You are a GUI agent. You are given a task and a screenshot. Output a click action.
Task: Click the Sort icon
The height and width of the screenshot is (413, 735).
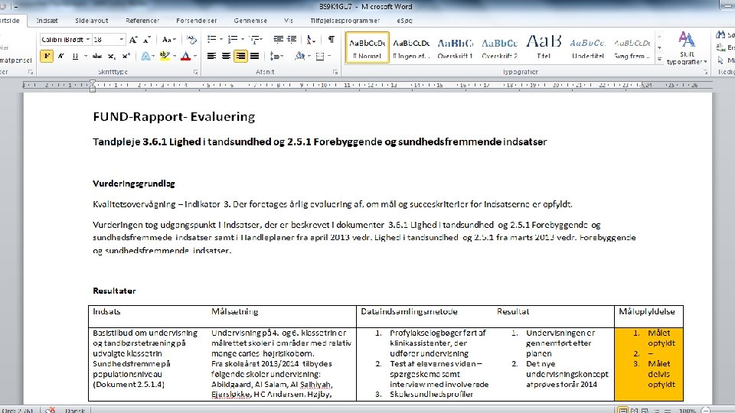(x=311, y=39)
